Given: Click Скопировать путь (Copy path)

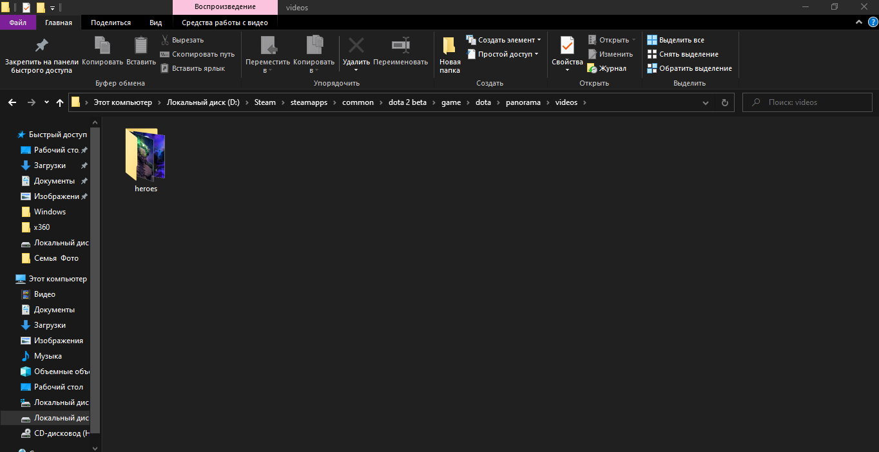Looking at the screenshot, I should pos(197,54).
